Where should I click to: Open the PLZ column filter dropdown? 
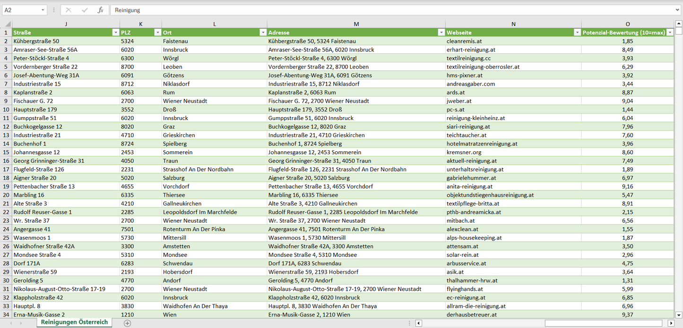pos(157,33)
